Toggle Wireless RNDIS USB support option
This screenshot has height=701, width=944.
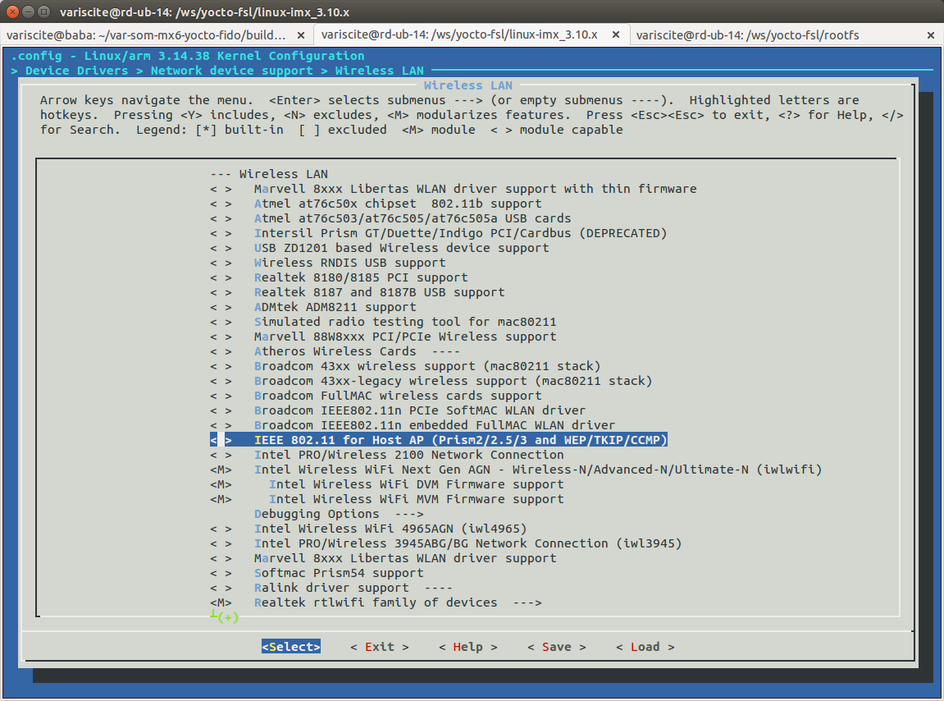[x=349, y=263]
